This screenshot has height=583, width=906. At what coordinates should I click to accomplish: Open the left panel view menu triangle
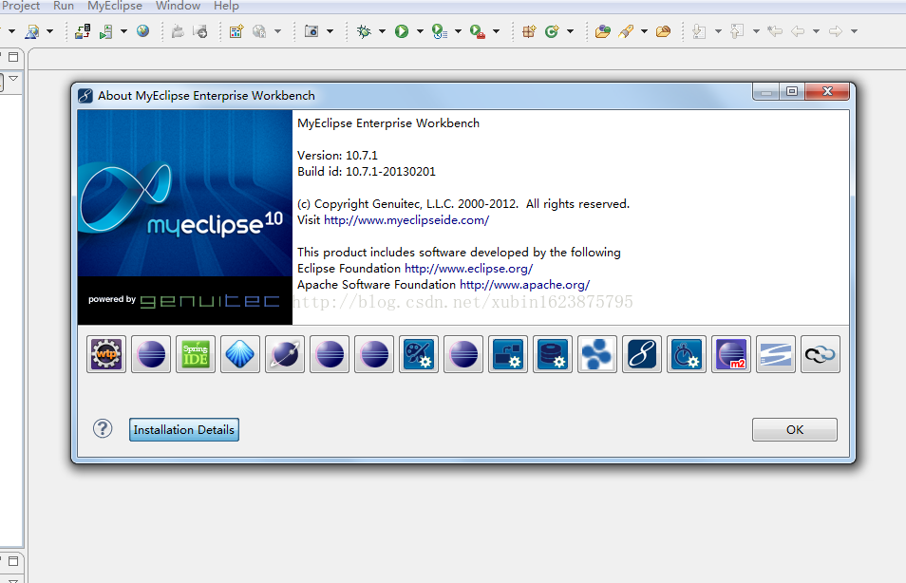[x=13, y=79]
